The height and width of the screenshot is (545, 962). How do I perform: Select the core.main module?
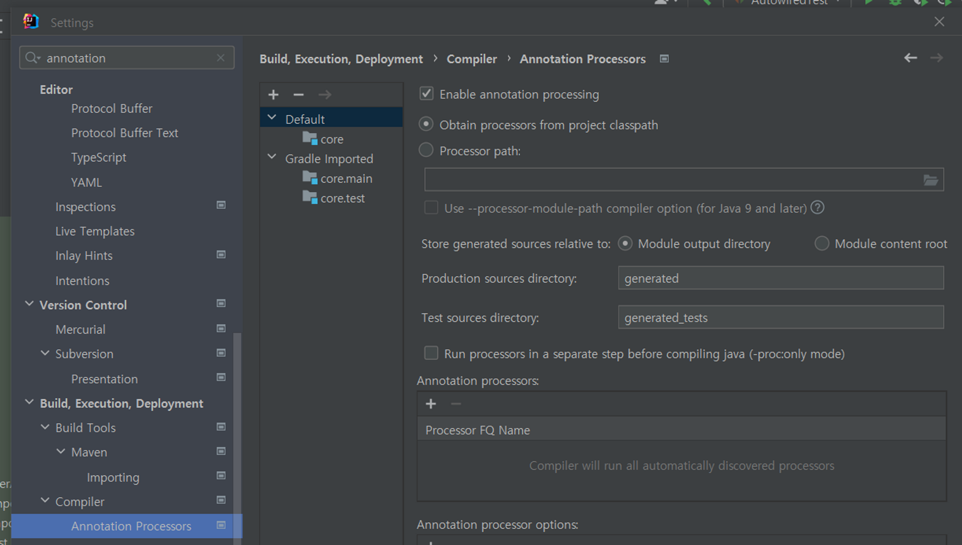pyautogui.click(x=338, y=178)
